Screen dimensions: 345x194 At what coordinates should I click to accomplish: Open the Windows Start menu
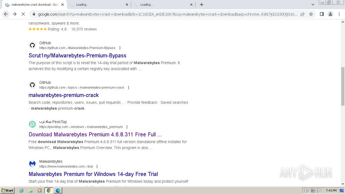(x=7, y=190)
